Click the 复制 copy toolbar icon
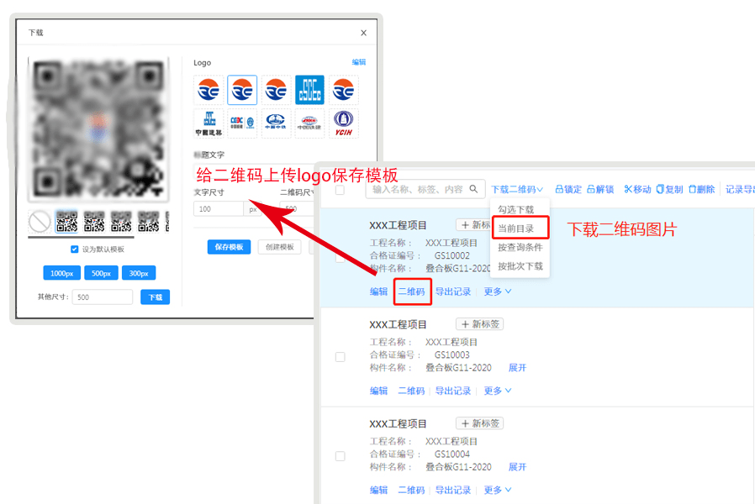Viewport: 755px width, 504px height. point(660,189)
